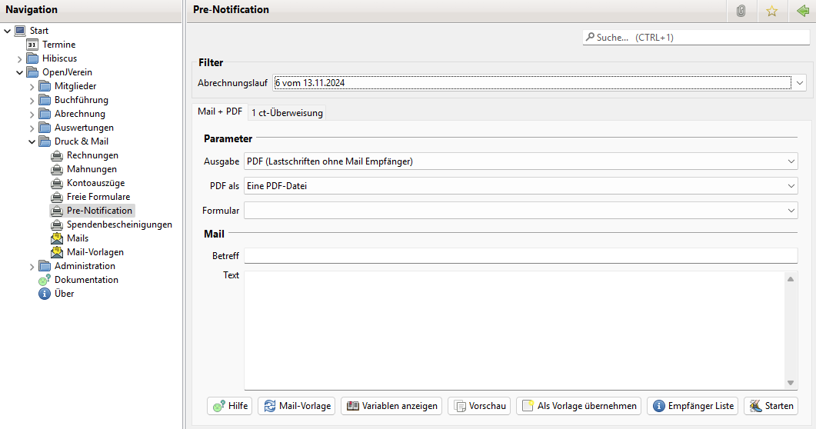Open the Ausgabe dropdown
This screenshot has width=816, height=429.
coord(791,161)
